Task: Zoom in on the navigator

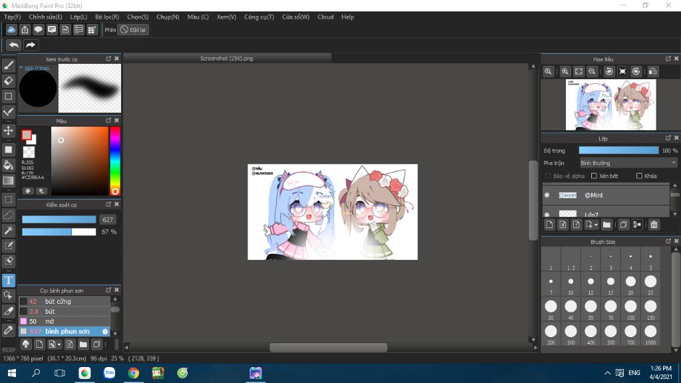Action: coord(565,72)
